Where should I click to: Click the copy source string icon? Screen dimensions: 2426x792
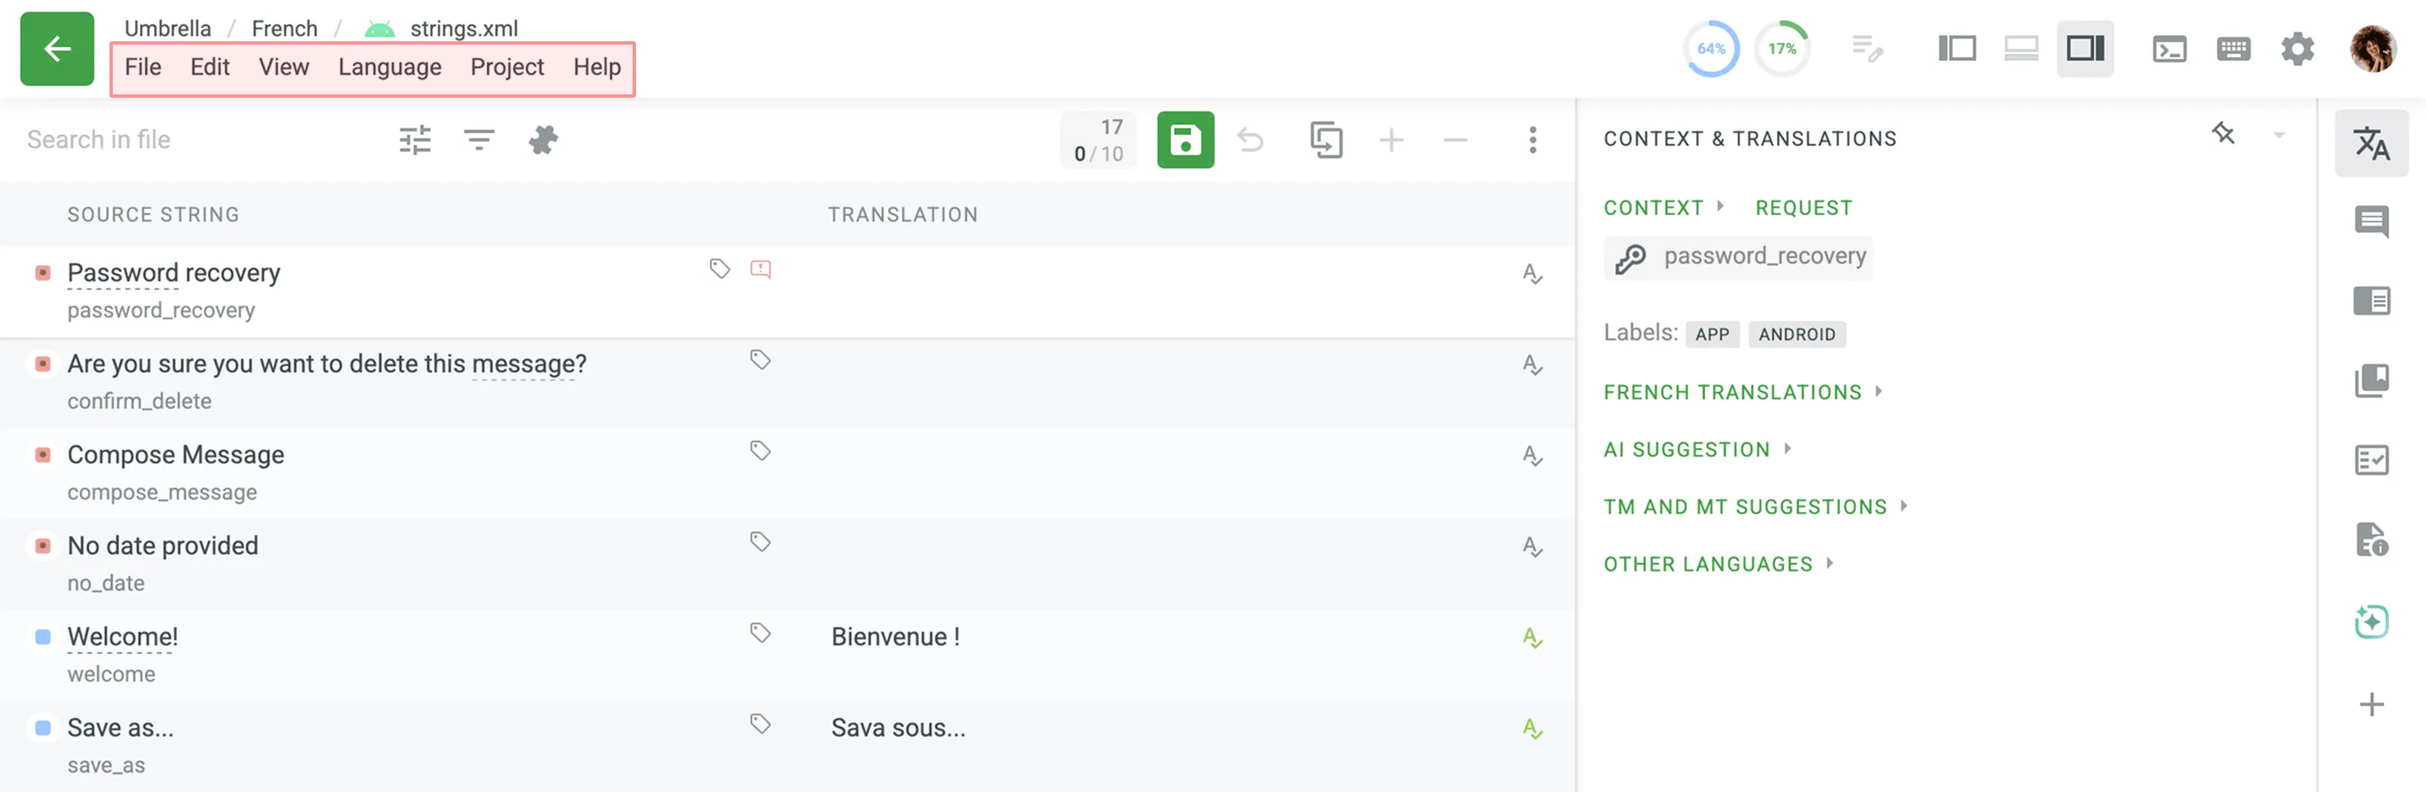1326,141
